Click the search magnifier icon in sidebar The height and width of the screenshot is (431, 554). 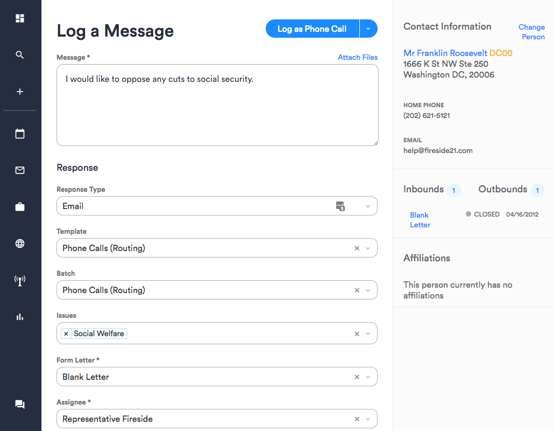(x=20, y=55)
